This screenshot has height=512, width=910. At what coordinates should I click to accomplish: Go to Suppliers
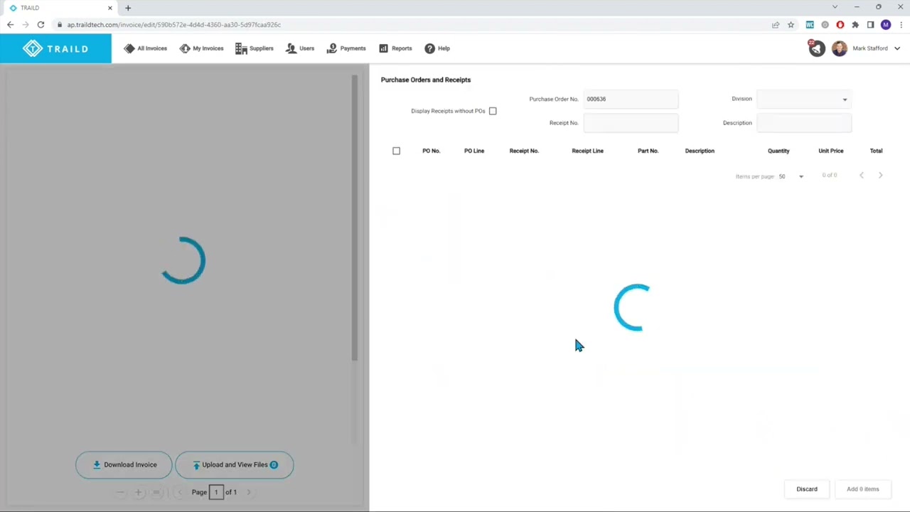click(x=255, y=48)
